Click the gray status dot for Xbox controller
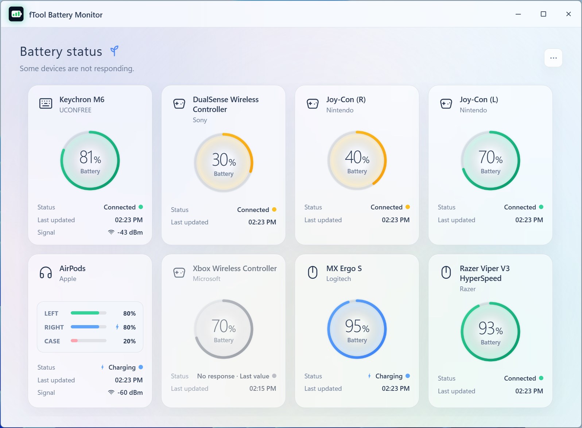Image resolution: width=582 pixels, height=428 pixels. [274, 376]
